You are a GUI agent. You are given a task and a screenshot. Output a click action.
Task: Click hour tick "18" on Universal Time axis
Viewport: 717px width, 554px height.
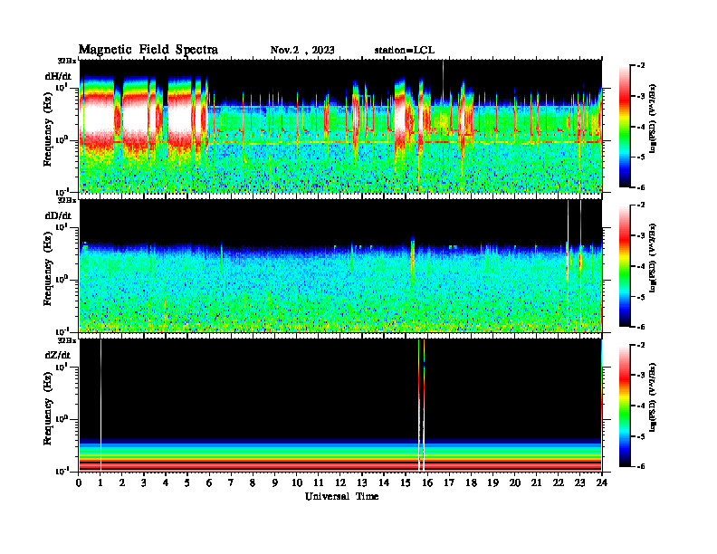point(471,482)
